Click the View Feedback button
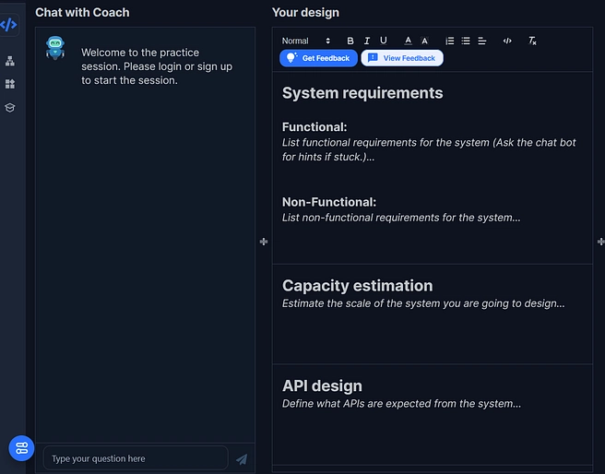 pyautogui.click(x=402, y=58)
